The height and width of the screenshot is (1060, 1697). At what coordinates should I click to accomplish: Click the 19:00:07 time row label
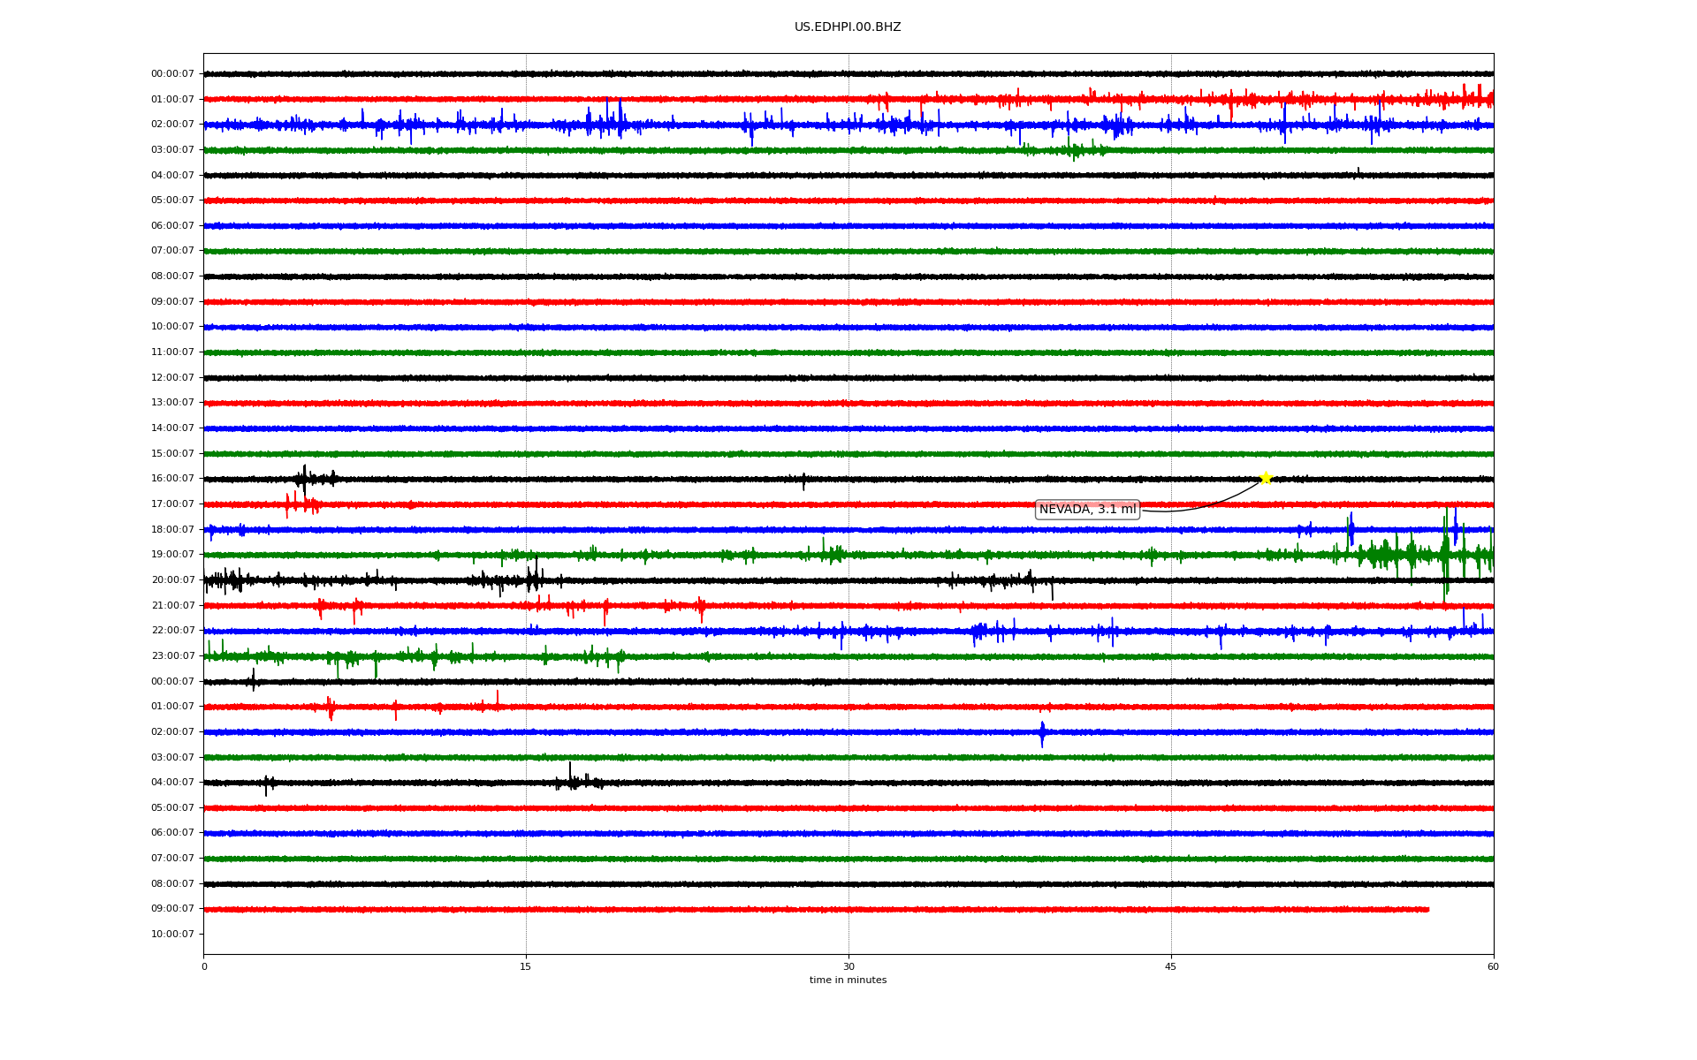pos(172,555)
